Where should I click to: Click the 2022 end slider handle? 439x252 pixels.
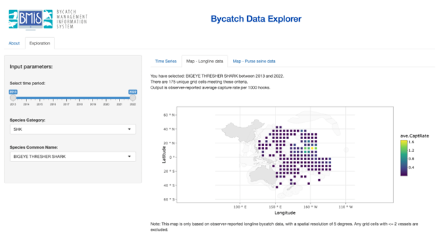132,98
